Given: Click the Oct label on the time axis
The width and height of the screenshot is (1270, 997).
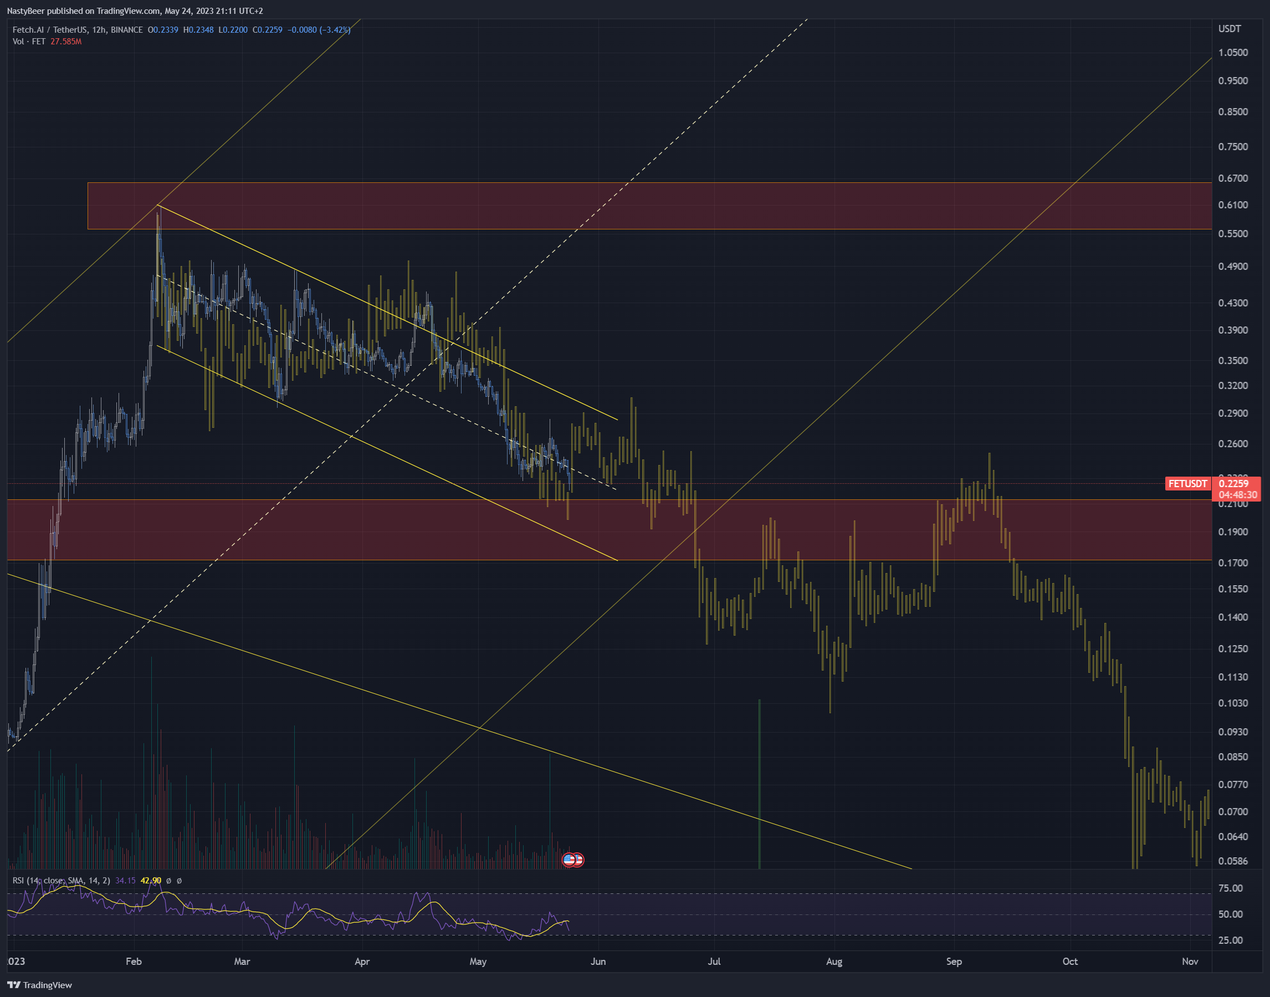Looking at the screenshot, I should coord(1070,962).
